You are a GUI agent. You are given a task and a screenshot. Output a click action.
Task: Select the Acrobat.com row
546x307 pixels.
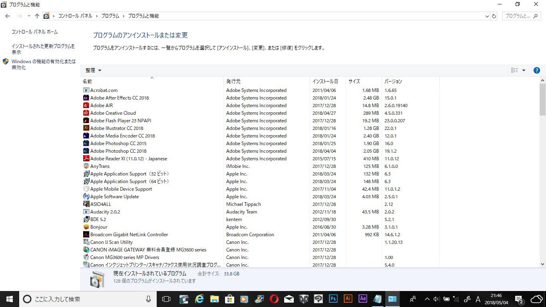click(260, 90)
